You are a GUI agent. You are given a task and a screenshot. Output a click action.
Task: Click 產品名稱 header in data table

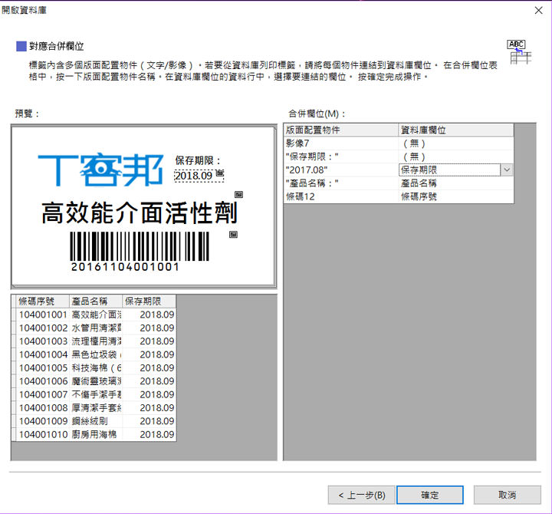coord(96,301)
